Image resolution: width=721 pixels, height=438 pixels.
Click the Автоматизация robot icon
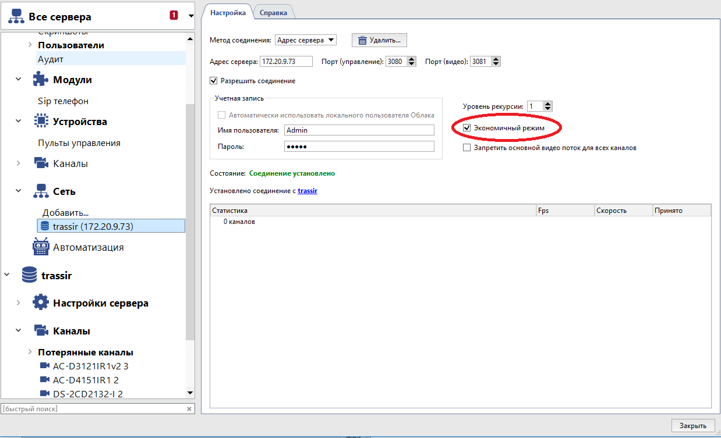pos(40,247)
